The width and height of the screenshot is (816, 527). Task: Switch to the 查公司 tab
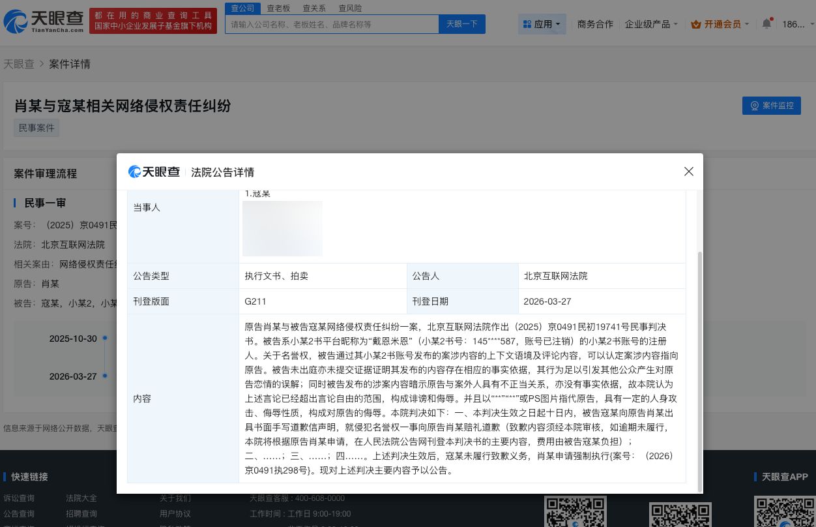(242, 8)
